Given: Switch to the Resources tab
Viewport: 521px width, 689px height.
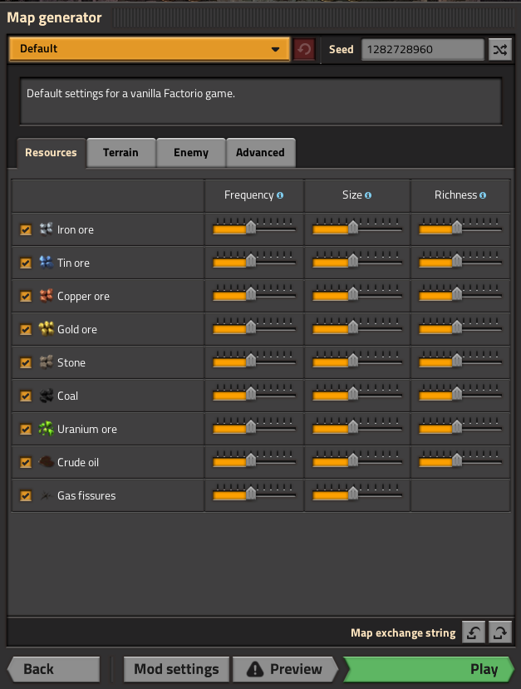Looking at the screenshot, I should point(51,152).
